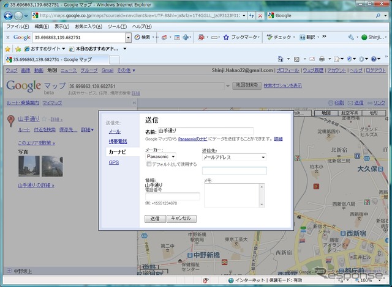Viewport: 392px width, 287px height.
Task: Click the IE forward navigation button
Action: coord(18,16)
